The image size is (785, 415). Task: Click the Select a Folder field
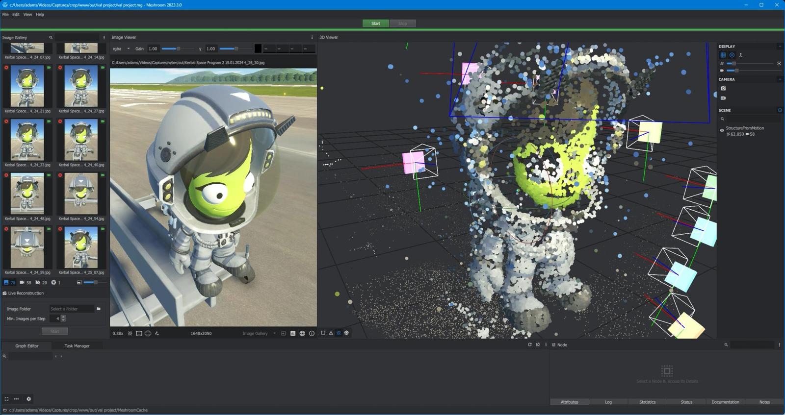71,309
